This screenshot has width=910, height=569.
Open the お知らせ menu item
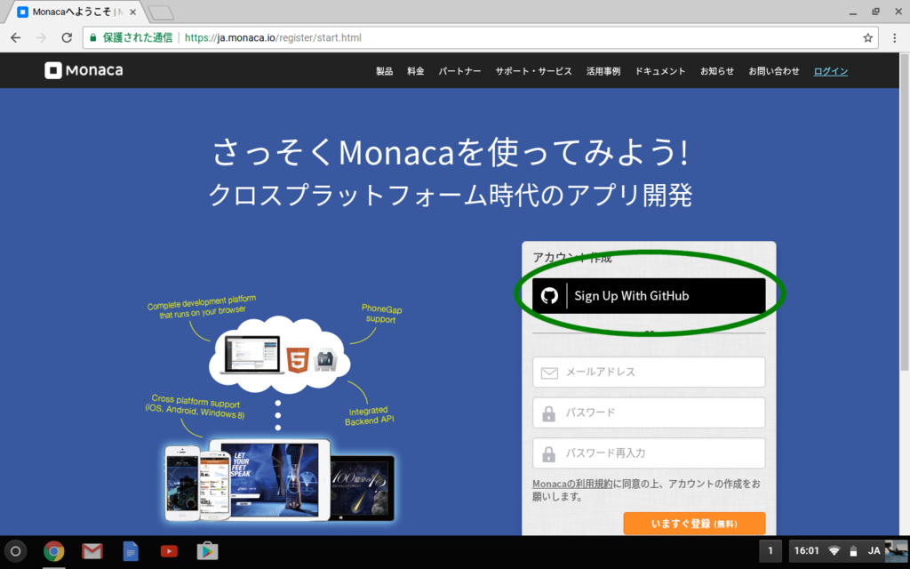pos(717,71)
